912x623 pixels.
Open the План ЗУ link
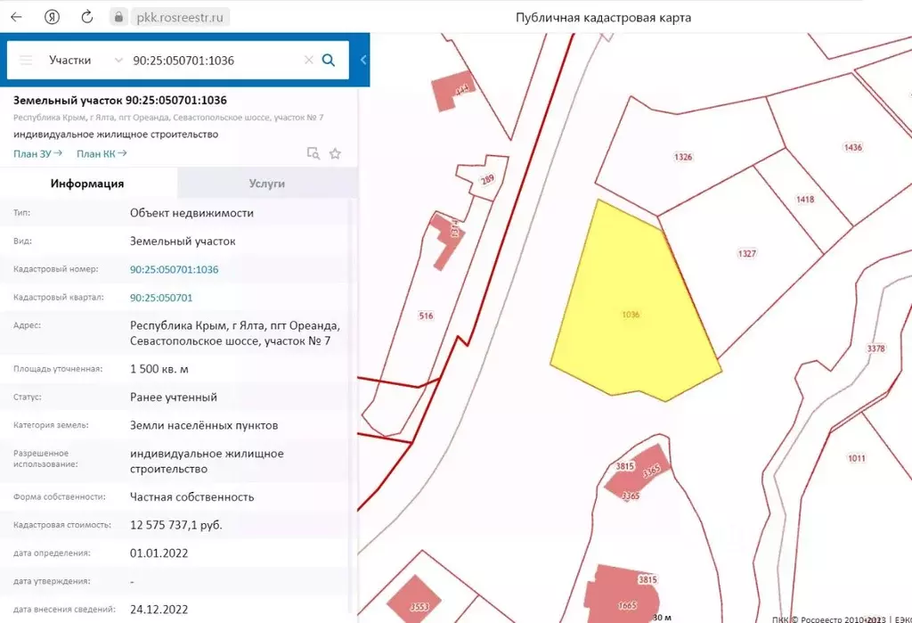[x=37, y=153]
